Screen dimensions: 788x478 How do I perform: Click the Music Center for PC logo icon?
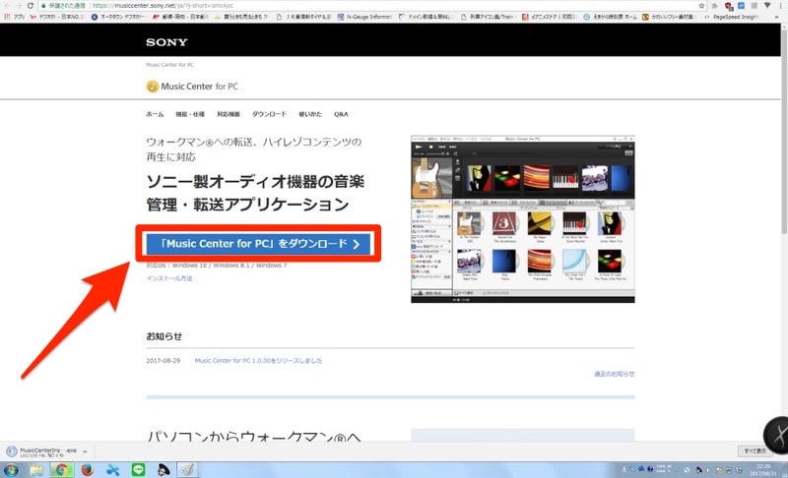[153, 86]
